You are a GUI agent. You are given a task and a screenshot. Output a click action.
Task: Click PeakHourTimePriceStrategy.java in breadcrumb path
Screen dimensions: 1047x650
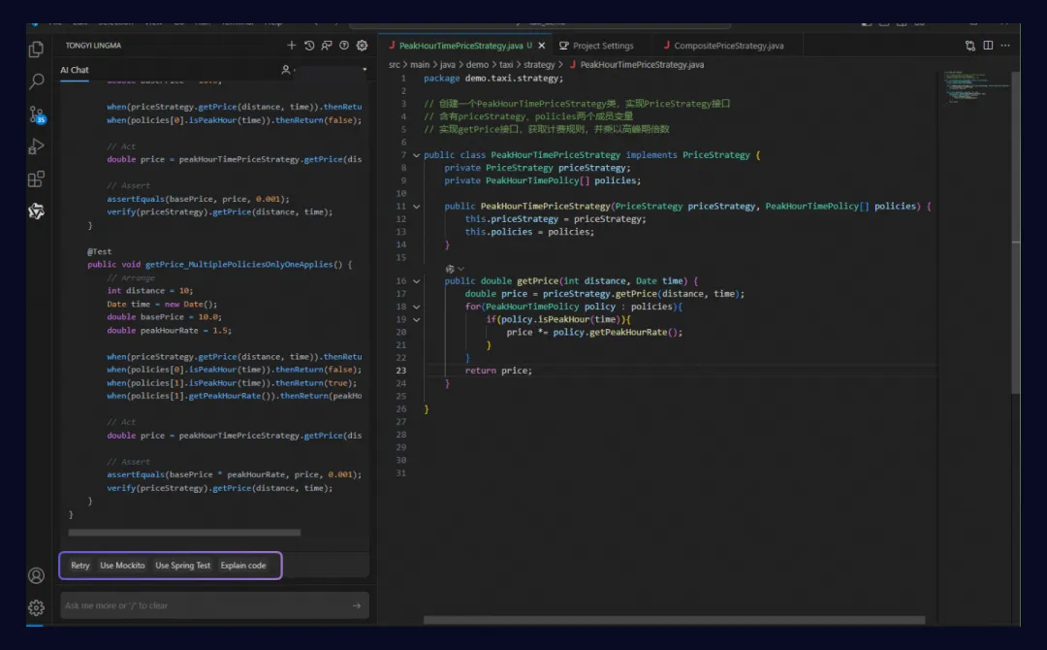[x=641, y=65]
